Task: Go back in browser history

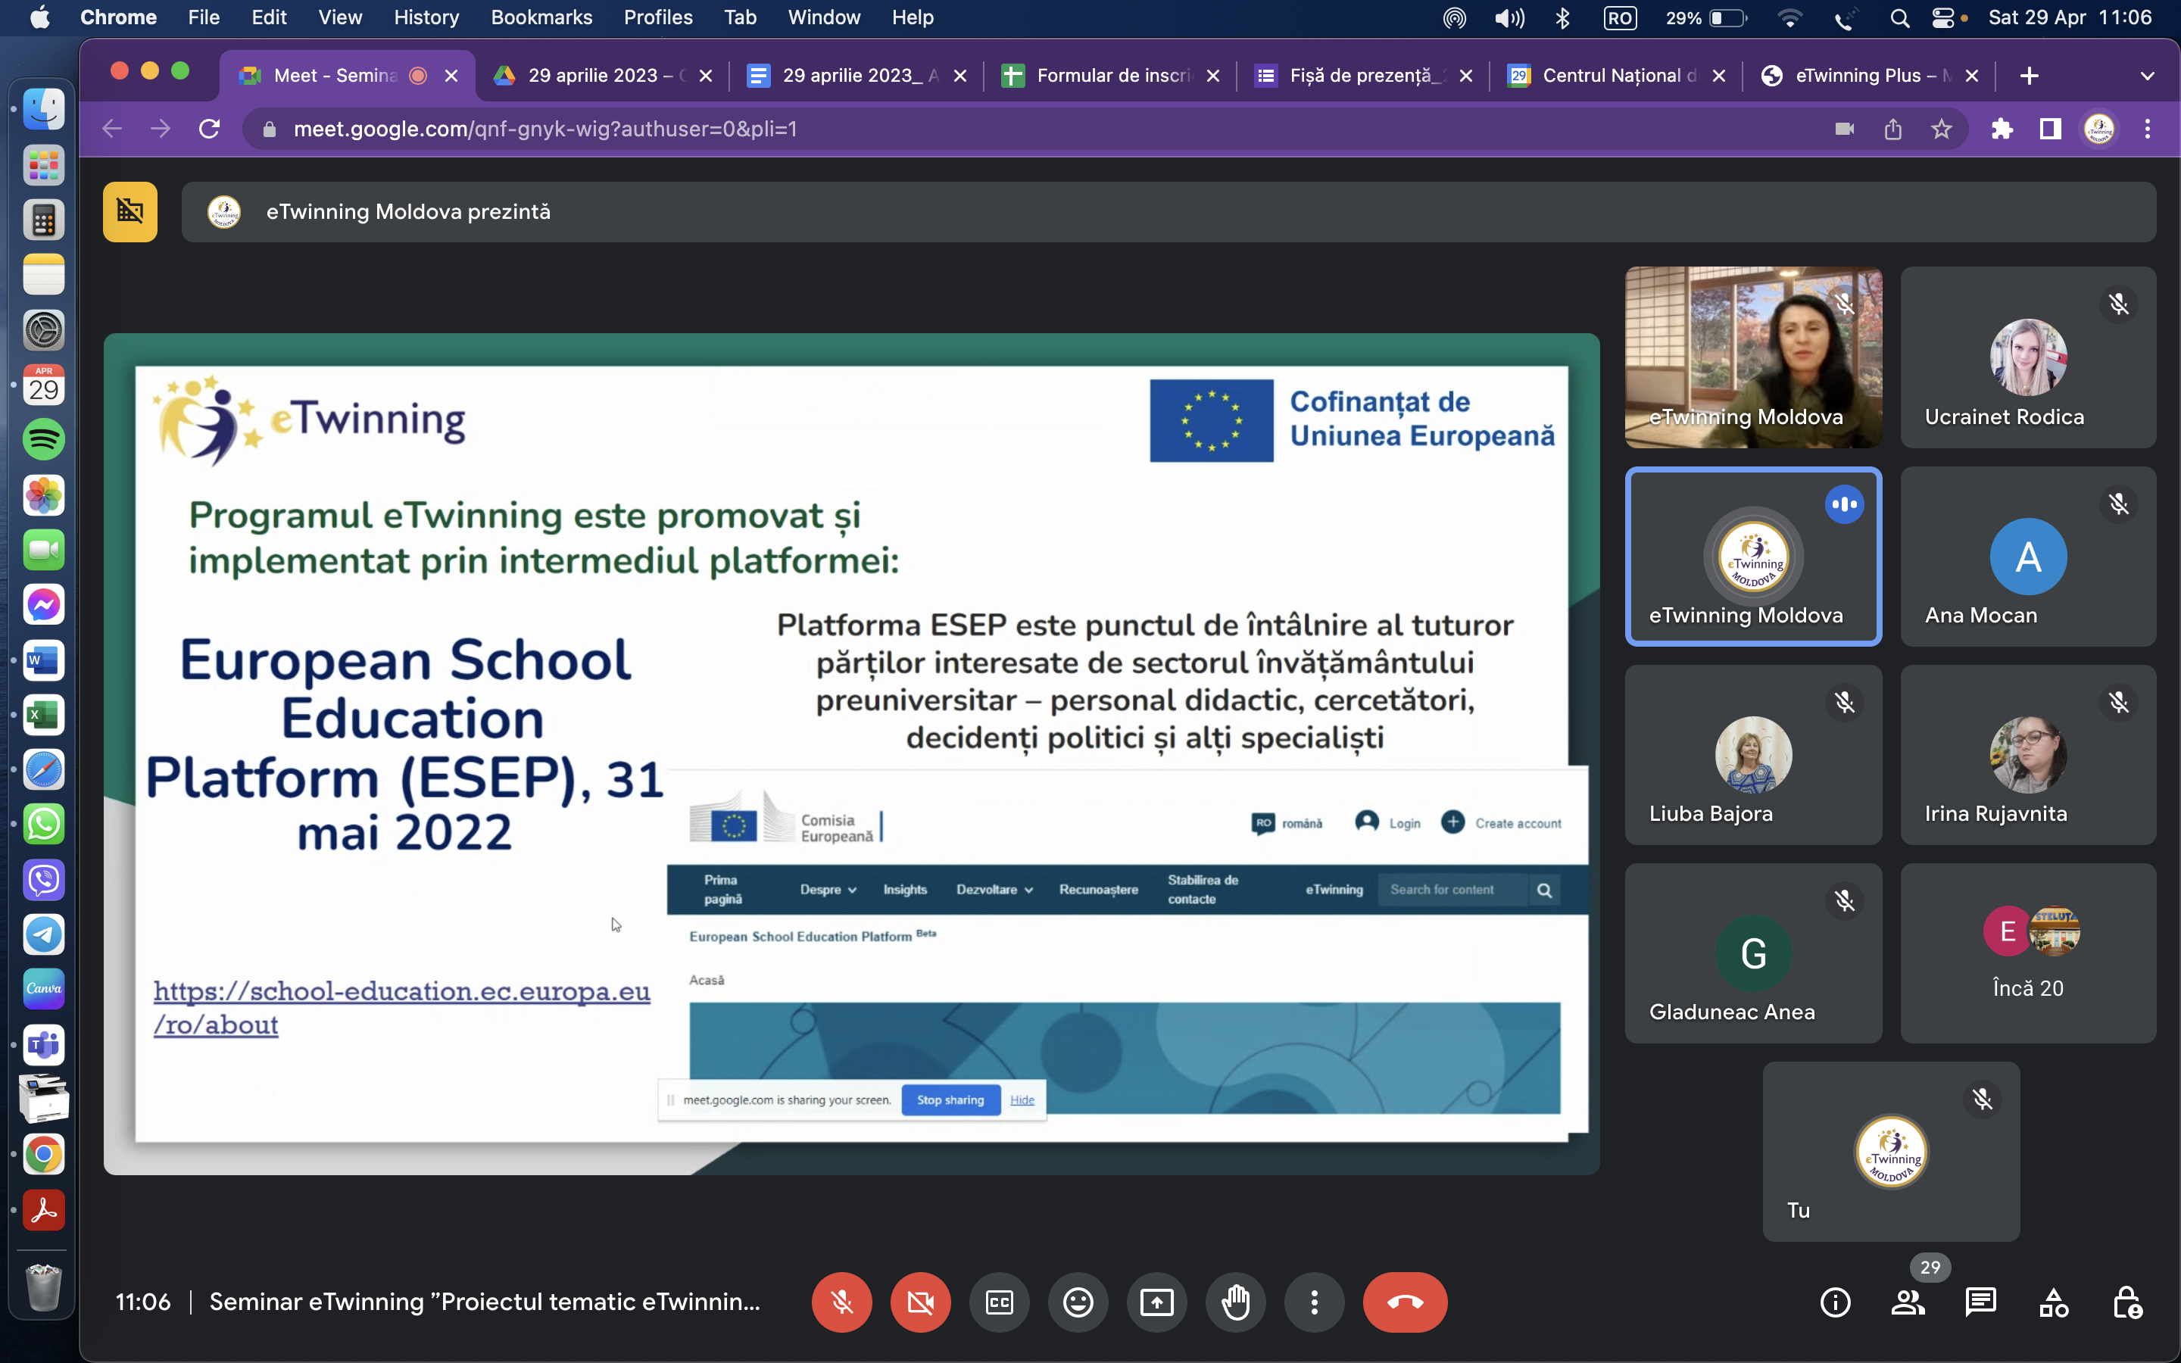Action: 112,129
